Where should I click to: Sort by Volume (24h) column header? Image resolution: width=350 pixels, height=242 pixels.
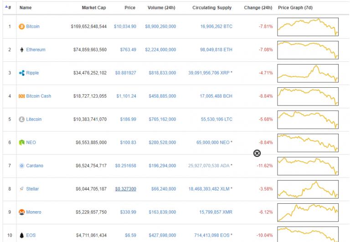162,8
